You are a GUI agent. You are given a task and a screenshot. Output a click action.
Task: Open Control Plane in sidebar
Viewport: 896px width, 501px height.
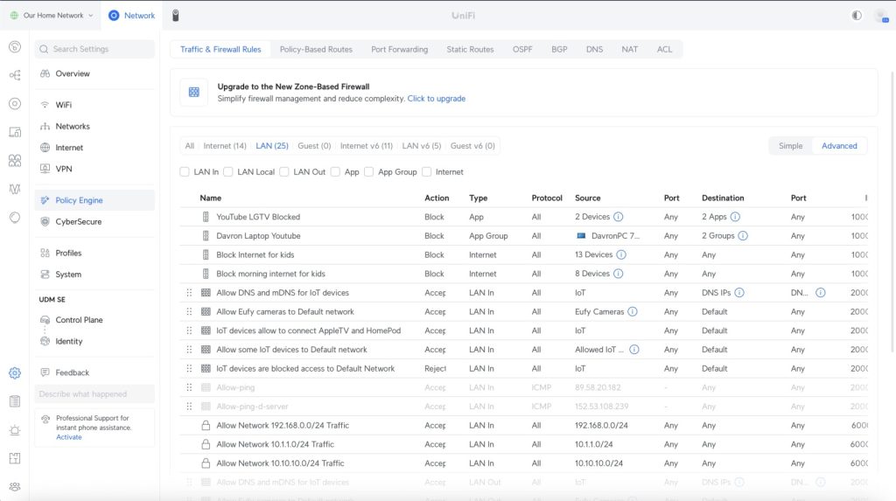(x=94, y=320)
